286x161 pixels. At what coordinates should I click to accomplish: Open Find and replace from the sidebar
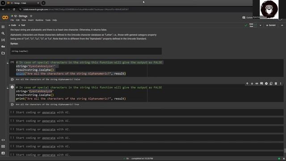tap(3, 34)
